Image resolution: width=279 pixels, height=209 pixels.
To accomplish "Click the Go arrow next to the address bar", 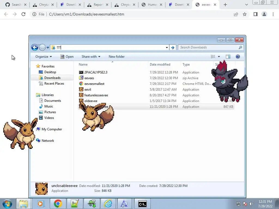I will pyautogui.click(x=172, y=47).
